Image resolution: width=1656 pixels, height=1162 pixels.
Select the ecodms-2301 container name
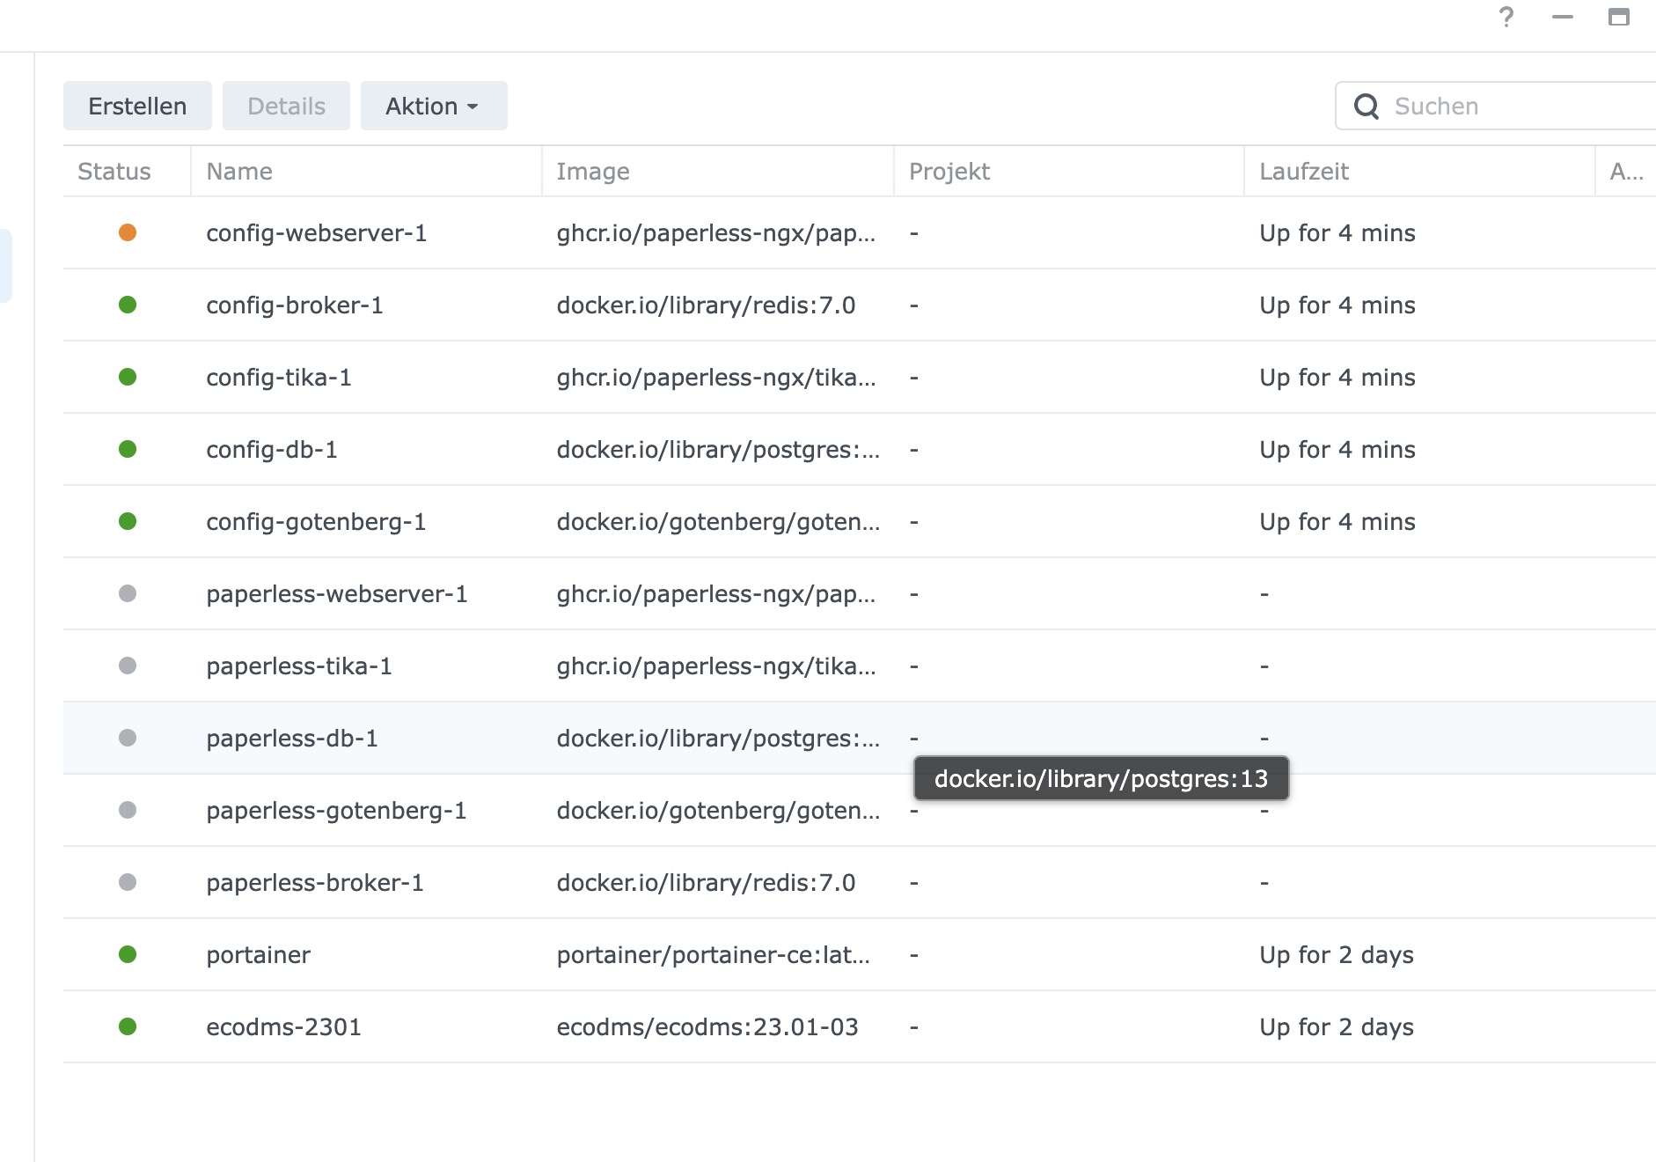pyautogui.click(x=283, y=1027)
